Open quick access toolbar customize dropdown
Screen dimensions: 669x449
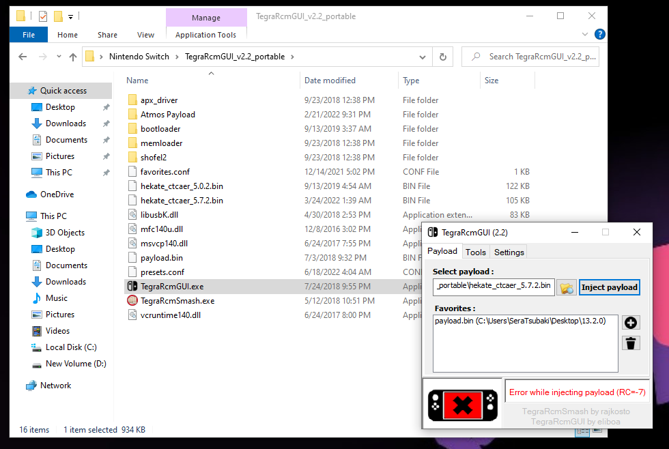click(x=70, y=16)
